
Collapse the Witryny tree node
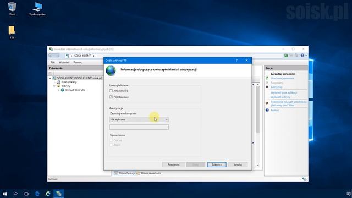(54, 86)
